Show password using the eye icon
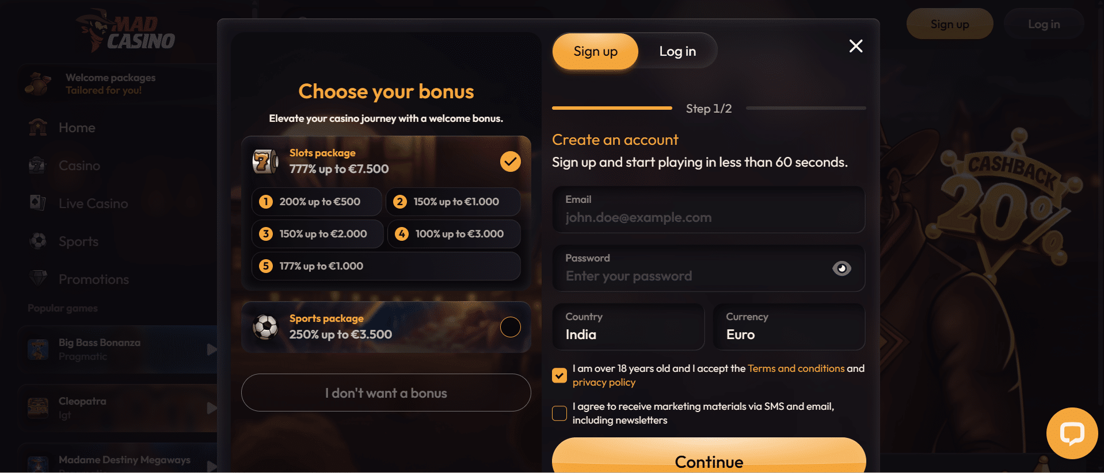Image resolution: width=1104 pixels, height=473 pixels. (841, 268)
